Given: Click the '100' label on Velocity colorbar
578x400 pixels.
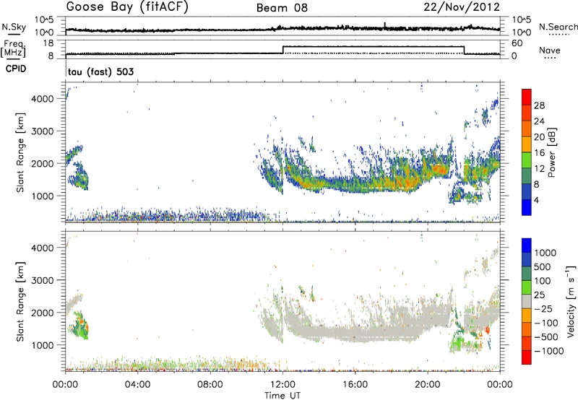Looking at the screenshot, I should click(543, 281).
